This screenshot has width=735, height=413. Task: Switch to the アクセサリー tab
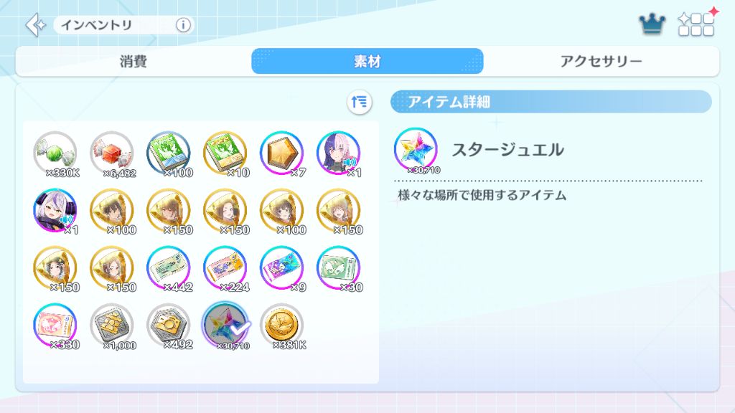click(x=601, y=62)
